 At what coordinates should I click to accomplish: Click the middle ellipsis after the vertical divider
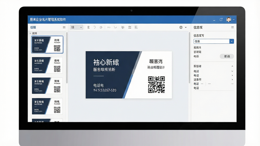coord(209,84)
